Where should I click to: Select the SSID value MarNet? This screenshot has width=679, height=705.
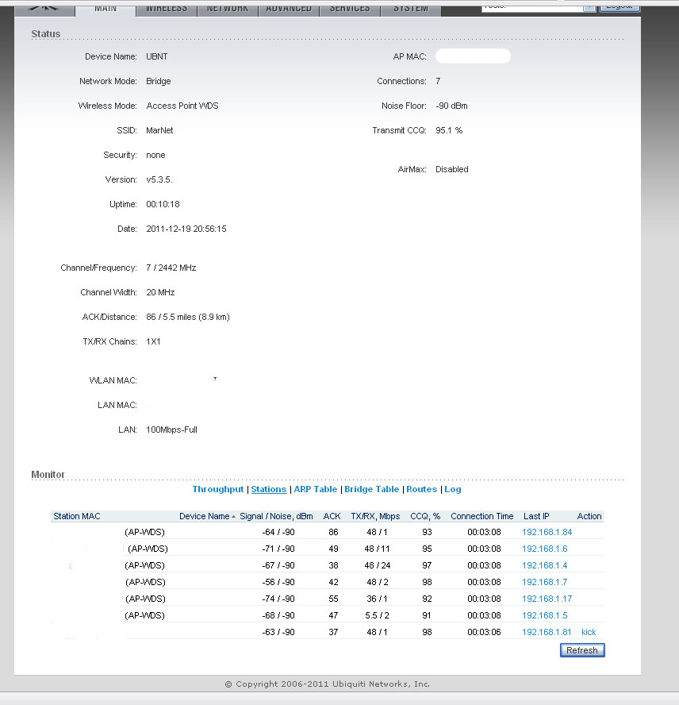click(x=159, y=130)
